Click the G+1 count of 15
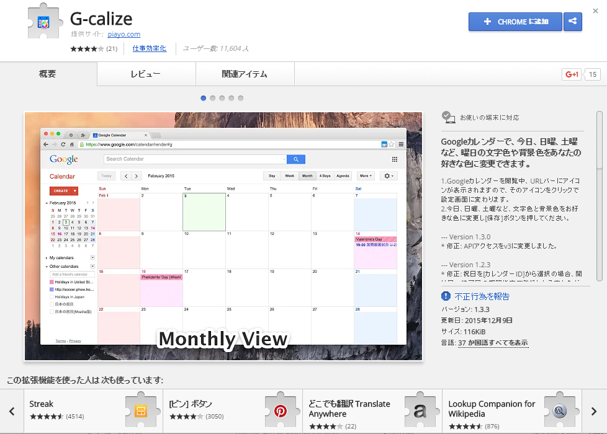 [592, 74]
